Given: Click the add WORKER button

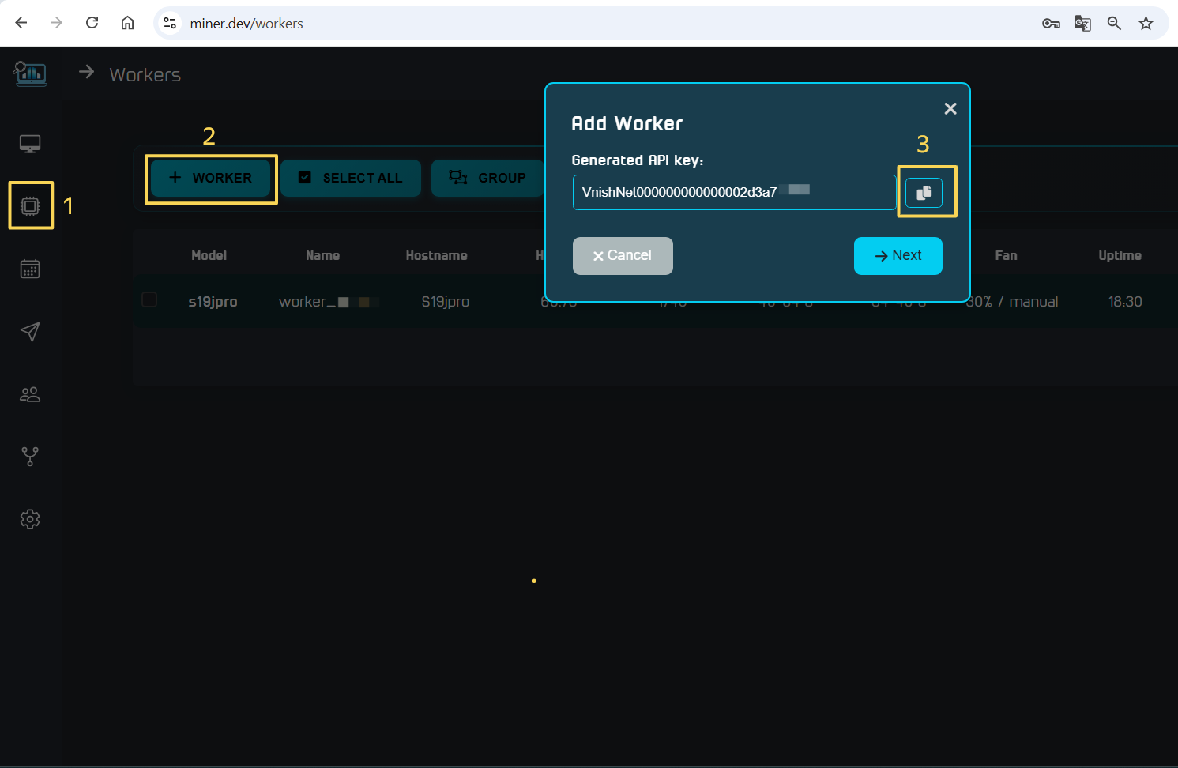Looking at the screenshot, I should pyautogui.click(x=210, y=178).
